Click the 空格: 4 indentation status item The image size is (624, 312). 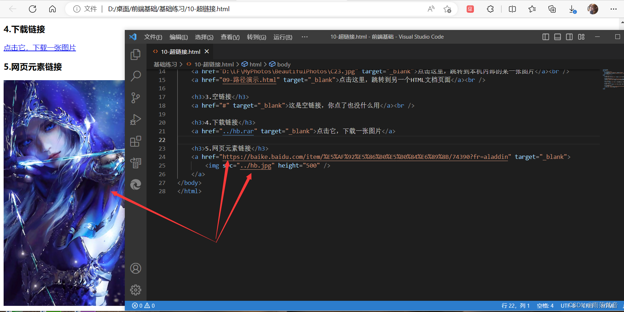click(545, 305)
